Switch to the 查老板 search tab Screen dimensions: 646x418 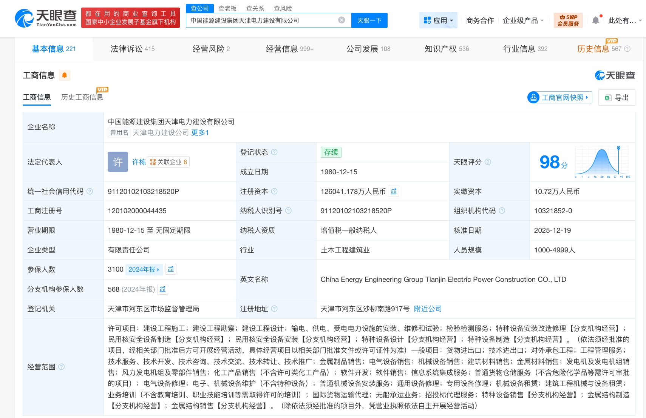pyautogui.click(x=227, y=8)
